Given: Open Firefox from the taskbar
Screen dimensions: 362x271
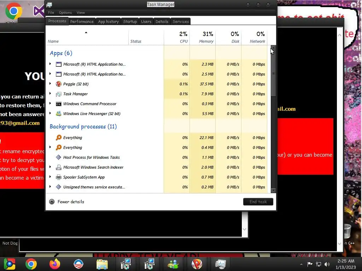Looking at the screenshot, I should [x=55, y=264].
